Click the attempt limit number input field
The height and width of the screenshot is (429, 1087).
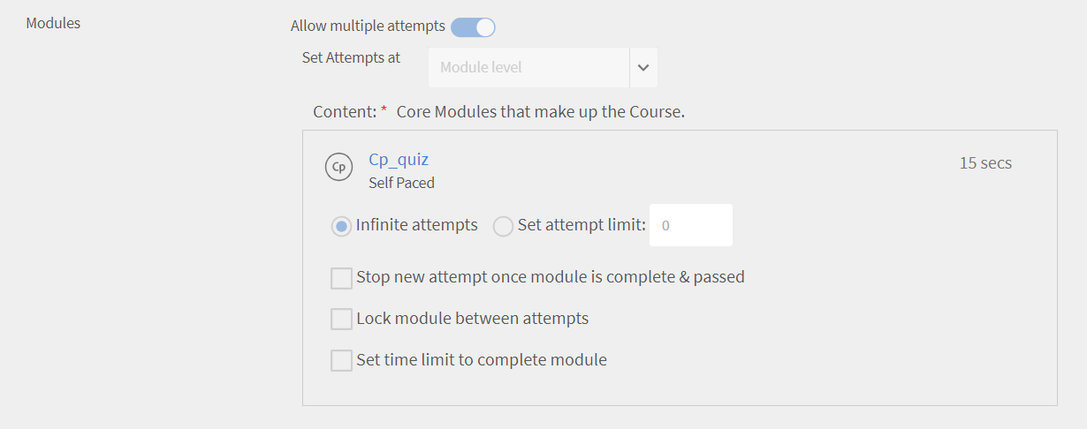click(690, 226)
